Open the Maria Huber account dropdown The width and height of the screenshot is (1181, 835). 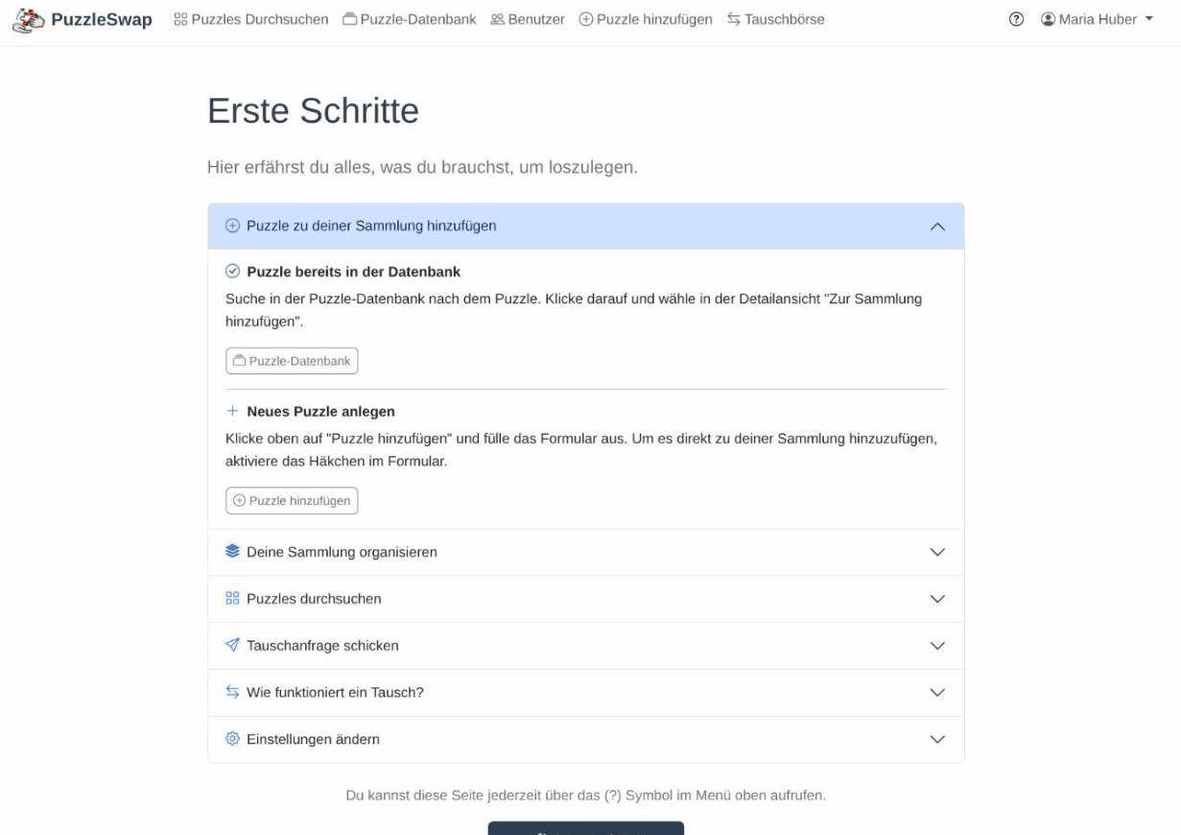pos(1098,19)
